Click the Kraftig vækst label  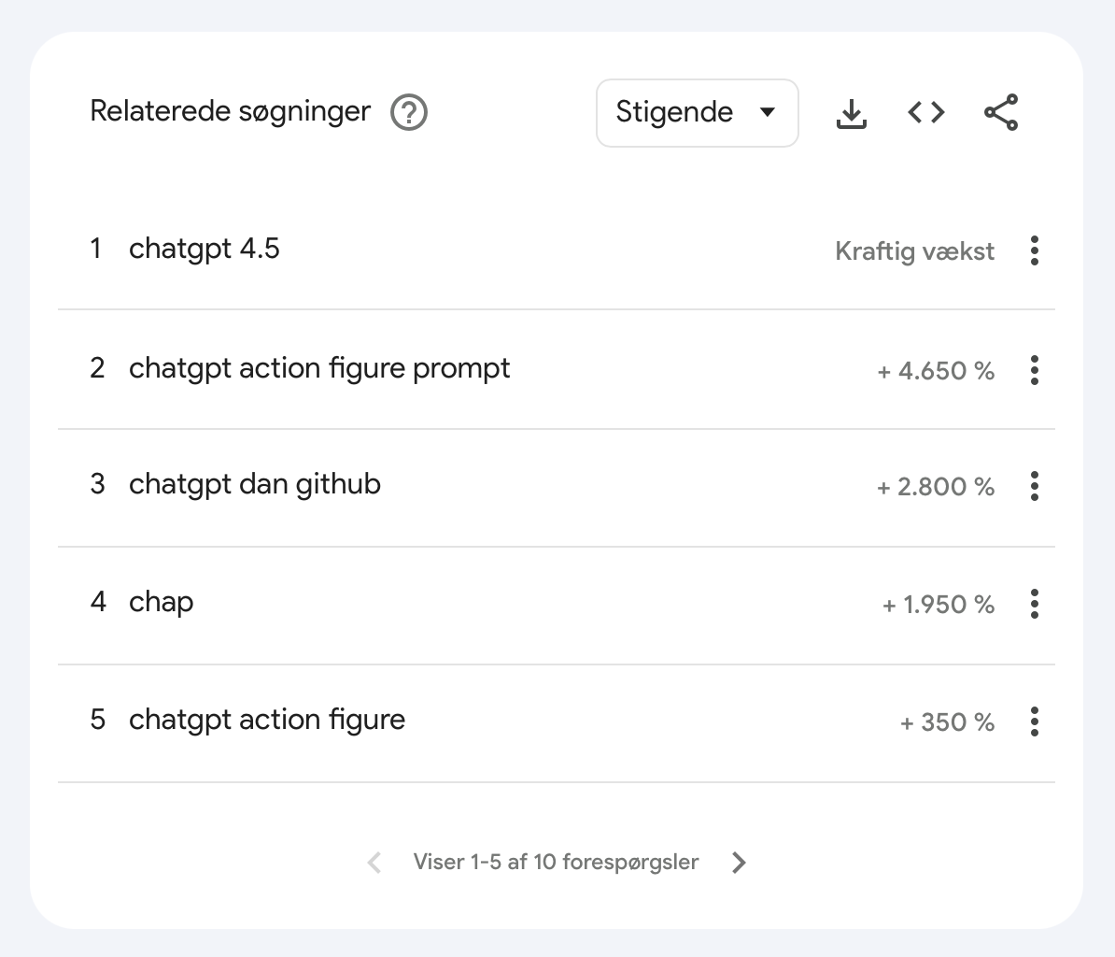coord(914,251)
